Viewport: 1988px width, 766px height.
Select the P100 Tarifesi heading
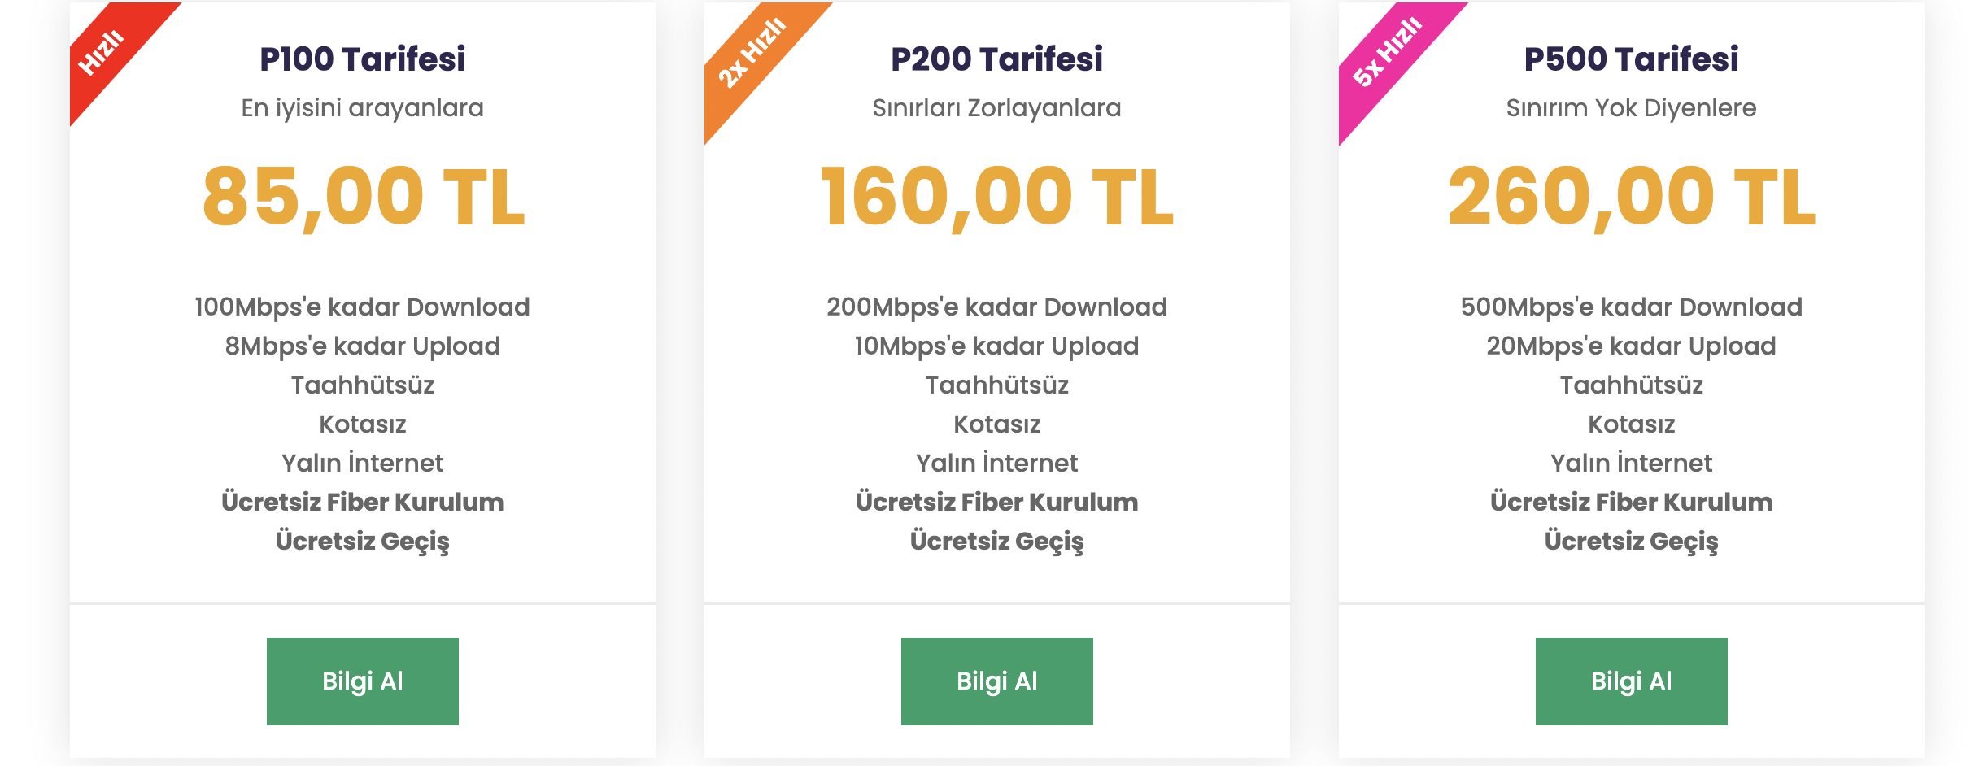tap(363, 59)
